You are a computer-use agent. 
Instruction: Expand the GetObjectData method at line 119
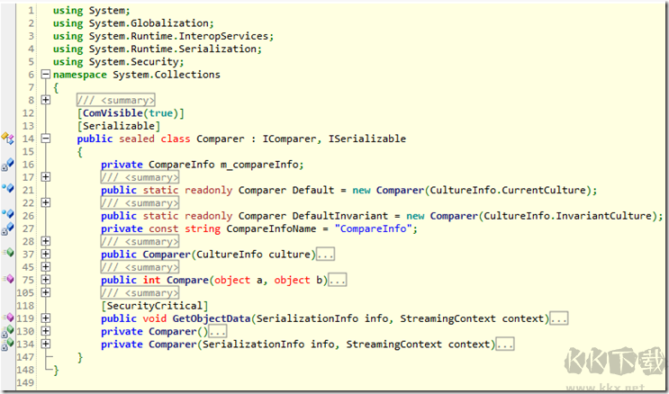[x=45, y=318]
